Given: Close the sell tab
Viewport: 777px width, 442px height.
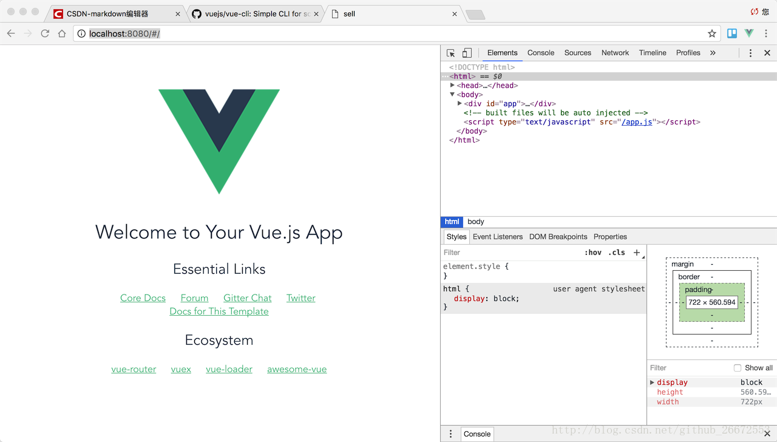Looking at the screenshot, I should point(455,13).
